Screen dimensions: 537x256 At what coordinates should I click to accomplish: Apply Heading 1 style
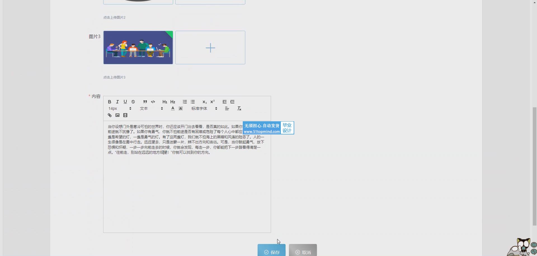165,102
